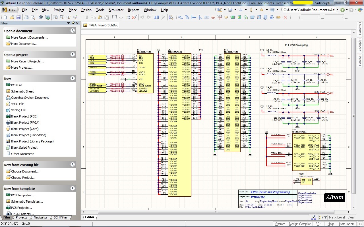
Task: Select the Place Sheet Symbol icon
Action: click(x=233, y=17)
